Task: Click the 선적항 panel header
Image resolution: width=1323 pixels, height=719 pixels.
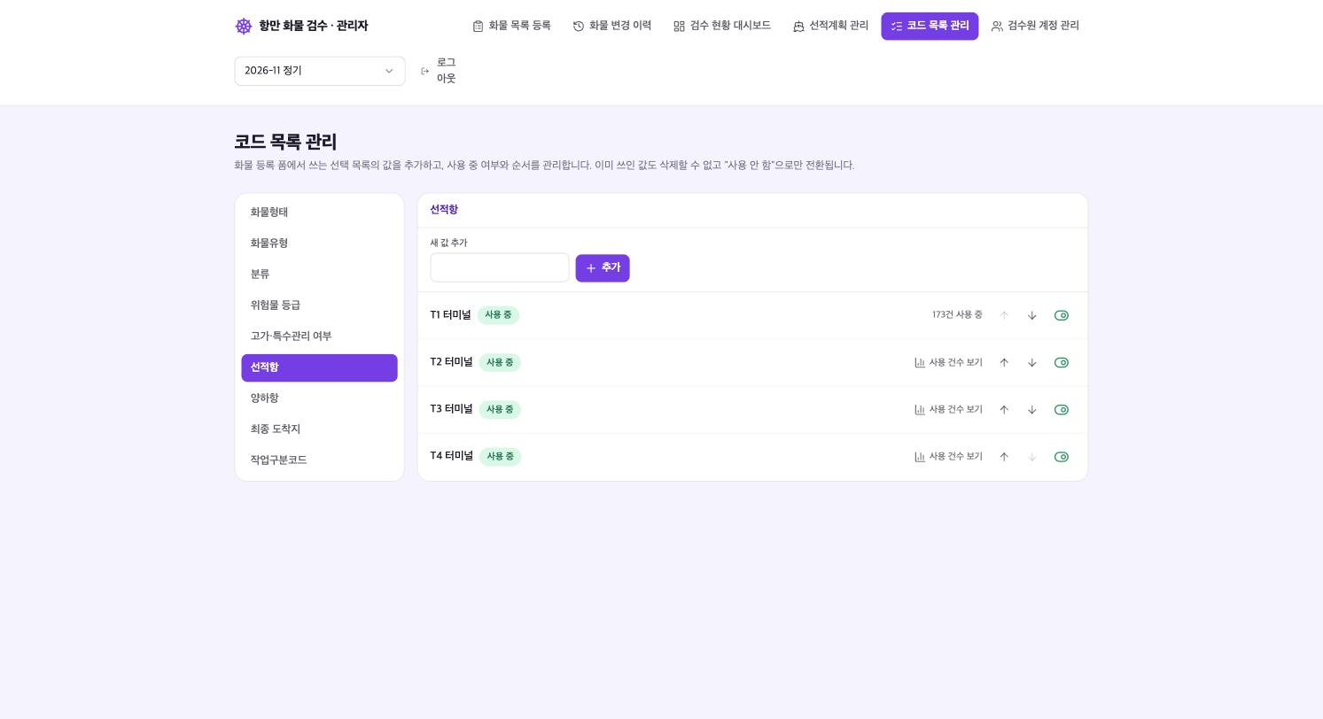Action: tap(444, 211)
